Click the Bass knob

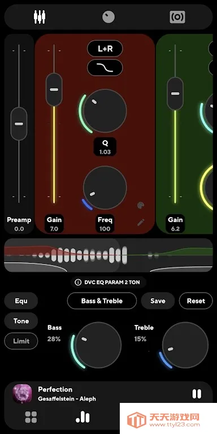(98, 345)
